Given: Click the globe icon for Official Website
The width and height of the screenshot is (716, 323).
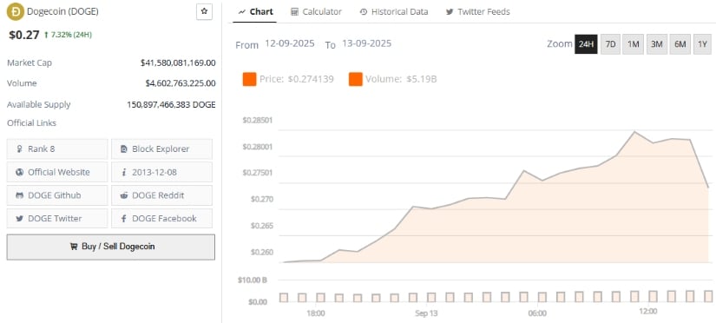Looking at the screenshot, I should pos(20,172).
